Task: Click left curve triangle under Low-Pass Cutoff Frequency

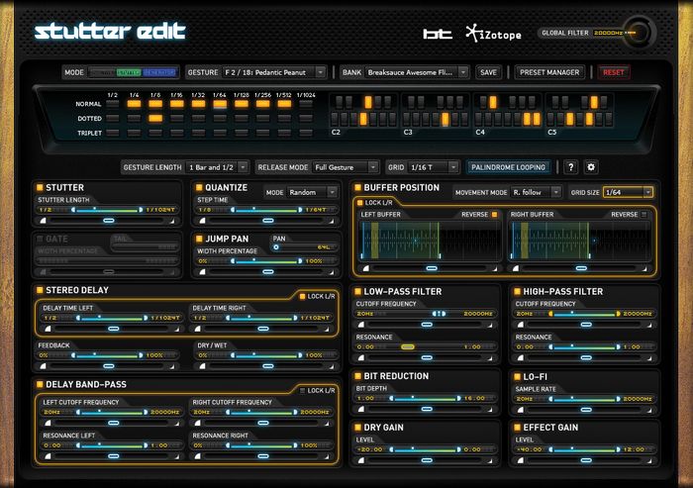Action: point(361,325)
